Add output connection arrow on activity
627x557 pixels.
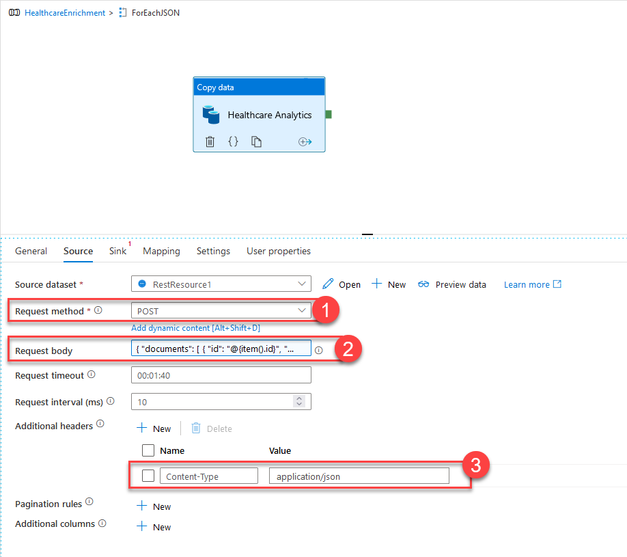coord(305,141)
